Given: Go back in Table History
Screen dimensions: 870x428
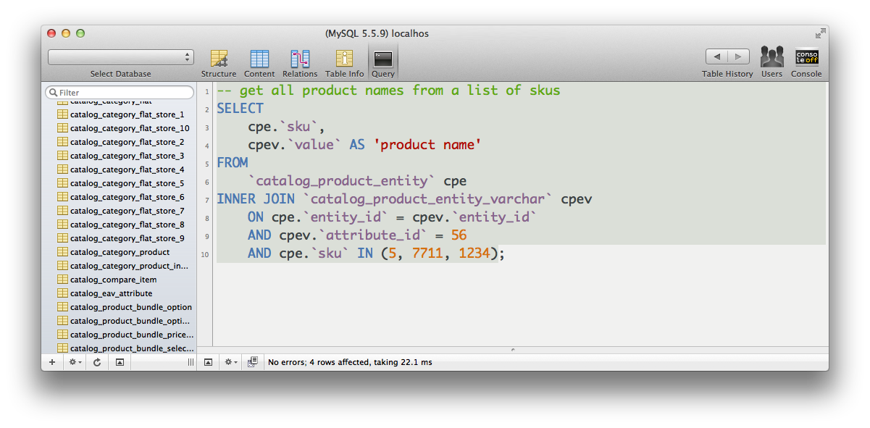Looking at the screenshot, I should 716,57.
